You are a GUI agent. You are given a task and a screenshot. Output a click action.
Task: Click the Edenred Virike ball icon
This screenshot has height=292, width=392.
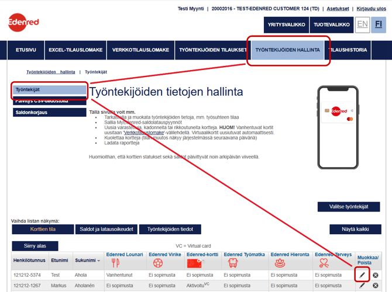158,263
